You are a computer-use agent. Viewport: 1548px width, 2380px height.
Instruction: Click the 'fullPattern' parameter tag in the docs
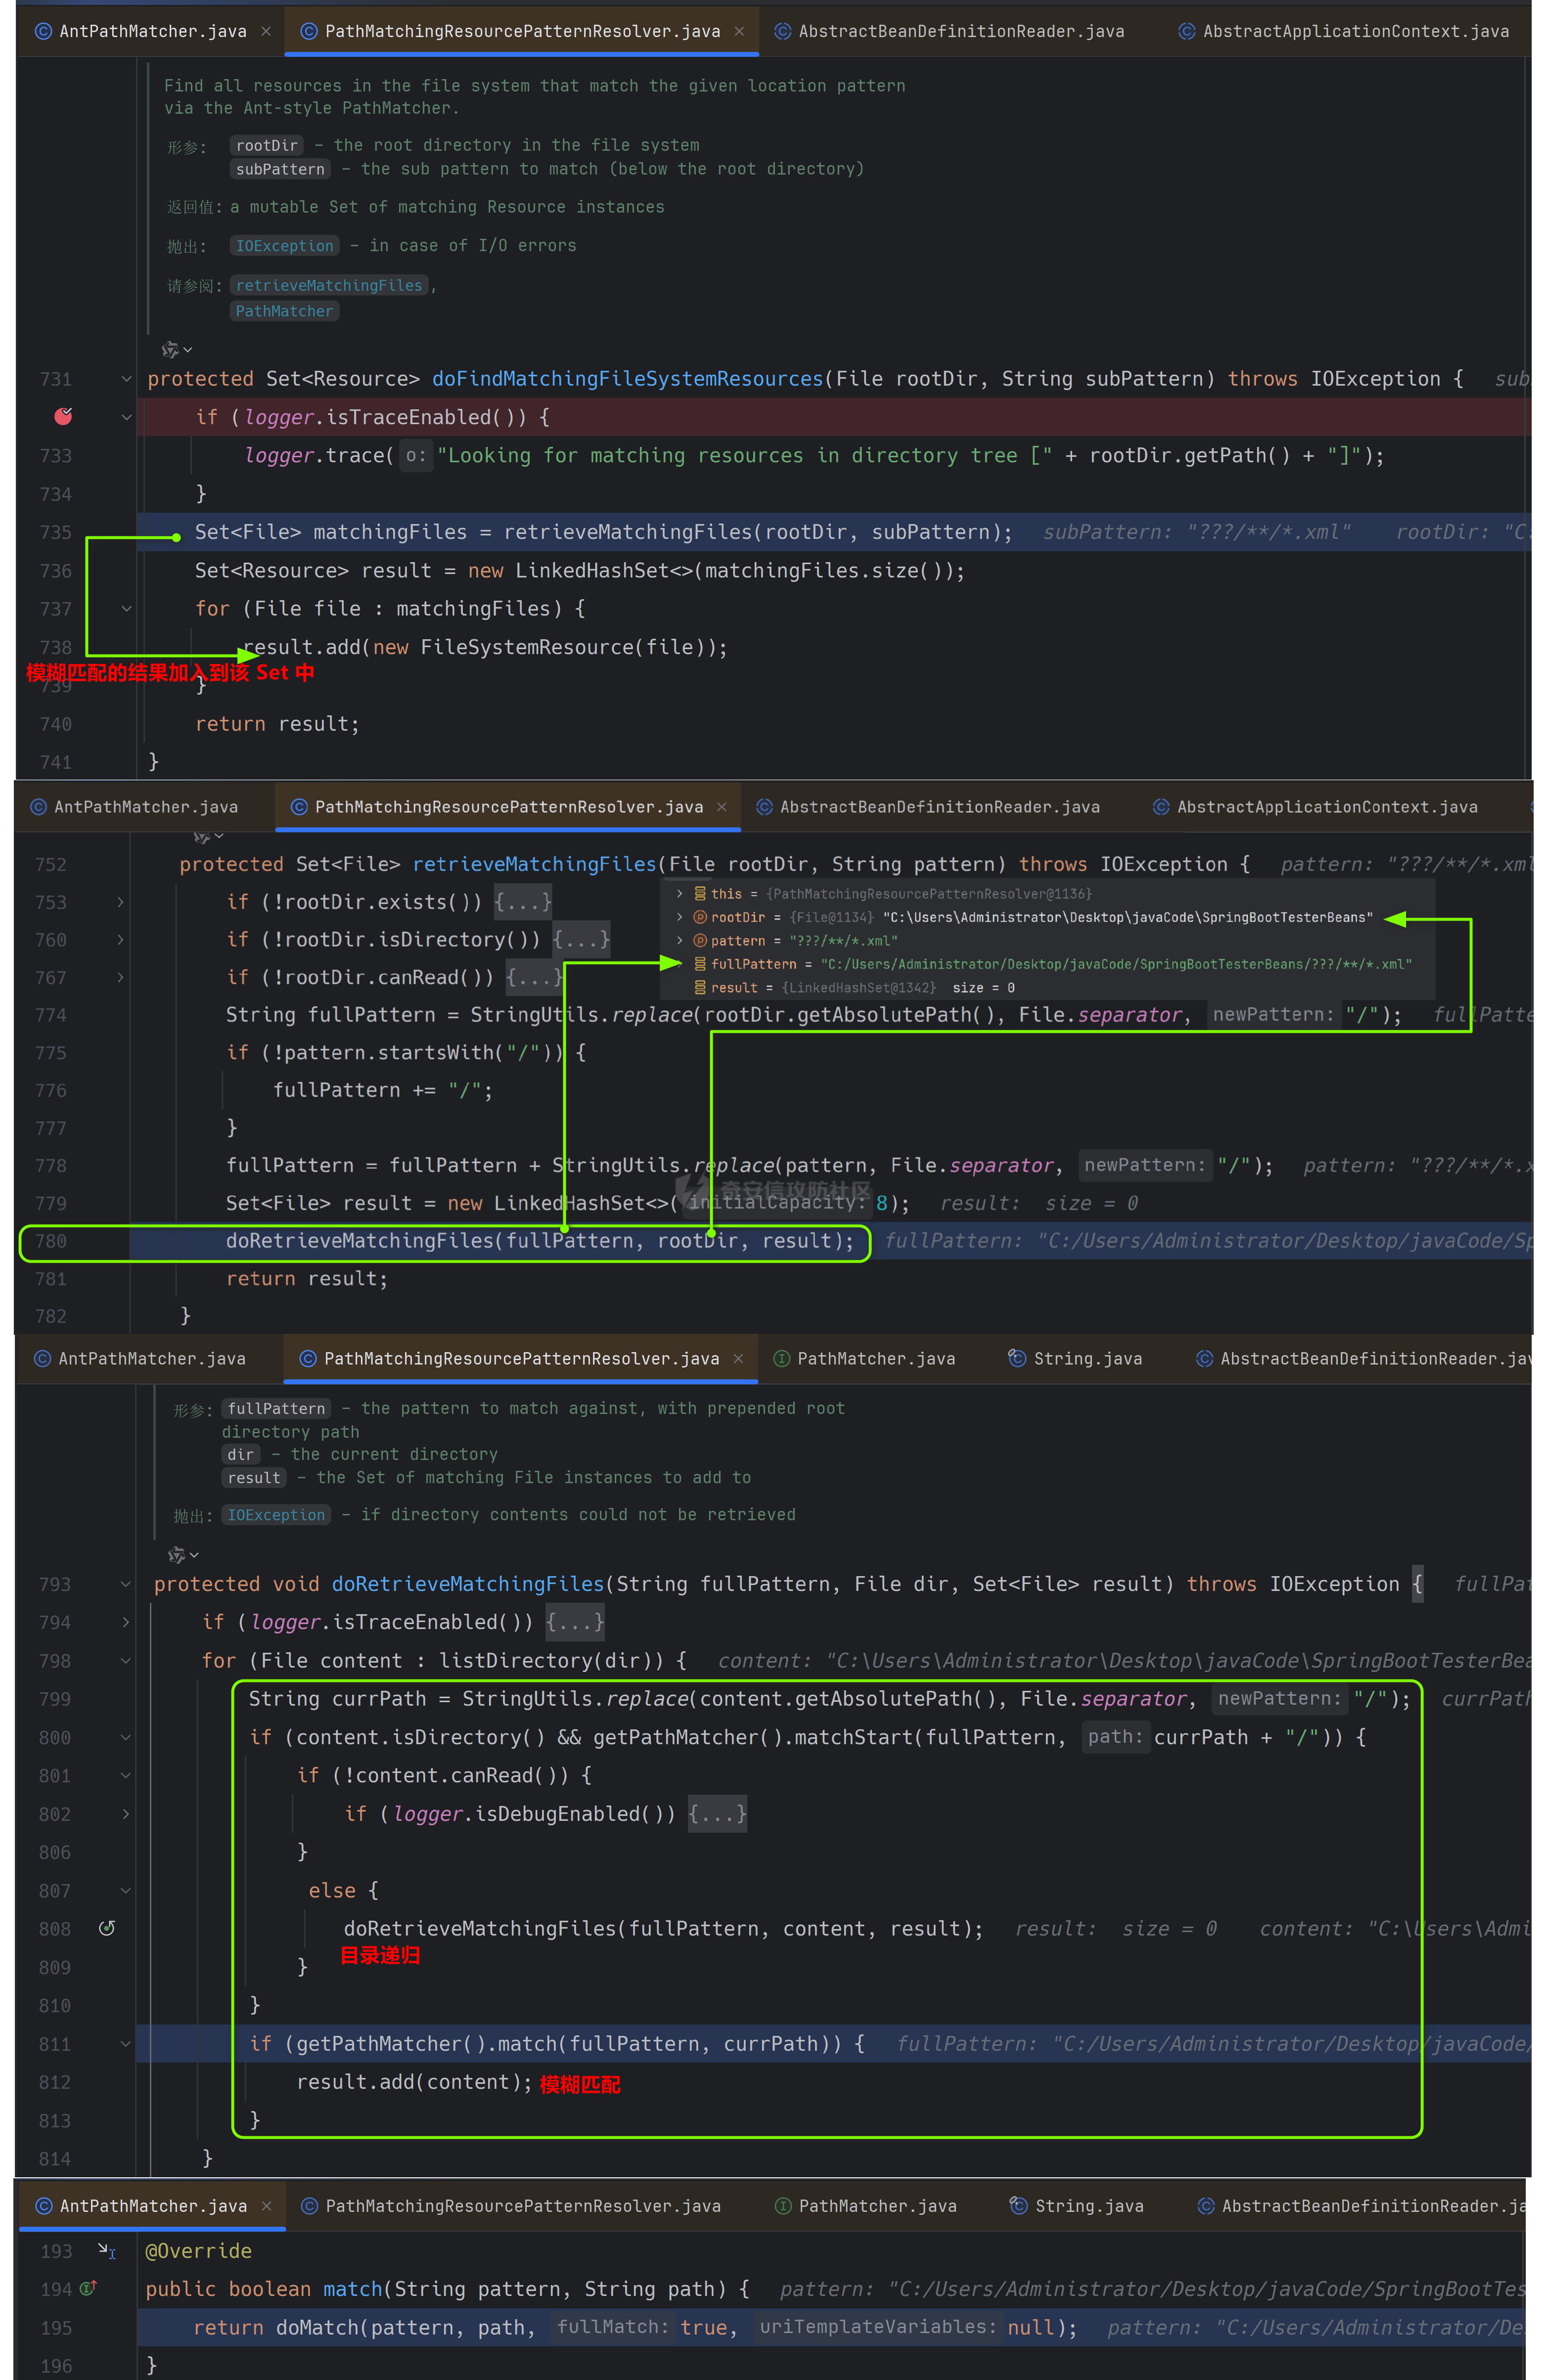tap(276, 1408)
